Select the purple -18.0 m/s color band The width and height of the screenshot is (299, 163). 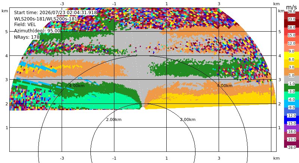292,128
